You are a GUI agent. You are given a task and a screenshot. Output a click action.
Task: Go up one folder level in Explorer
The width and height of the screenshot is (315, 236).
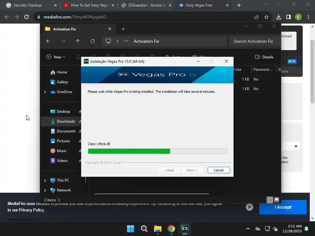tap(78, 41)
